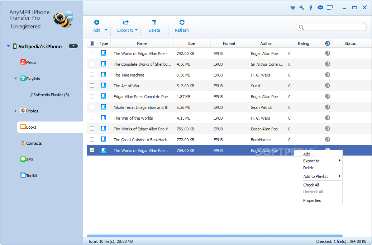Collapse the Playlists tree arrow

pos(16,79)
